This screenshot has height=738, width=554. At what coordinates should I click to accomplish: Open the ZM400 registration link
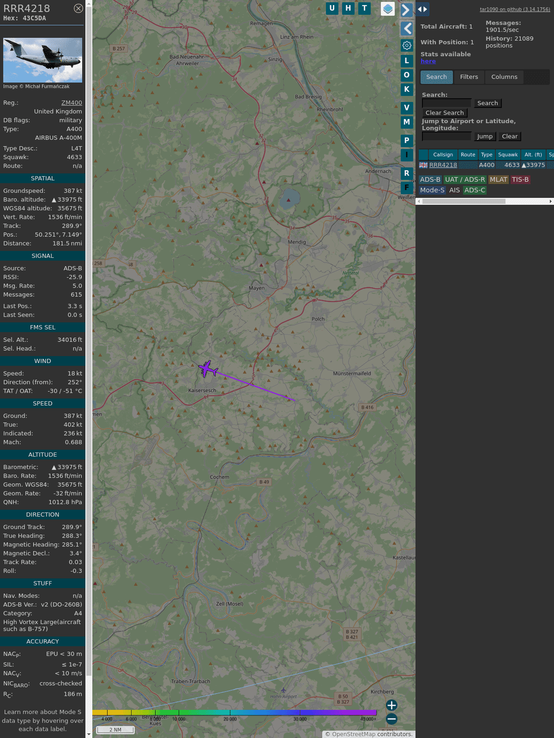click(x=72, y=103)
